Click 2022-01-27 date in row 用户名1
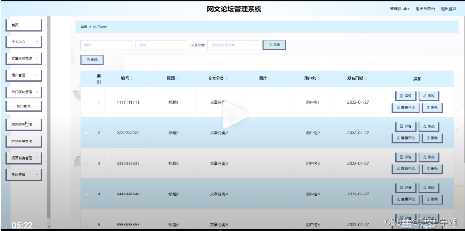Viewport: 465px width, 231px height. point(358,102)
